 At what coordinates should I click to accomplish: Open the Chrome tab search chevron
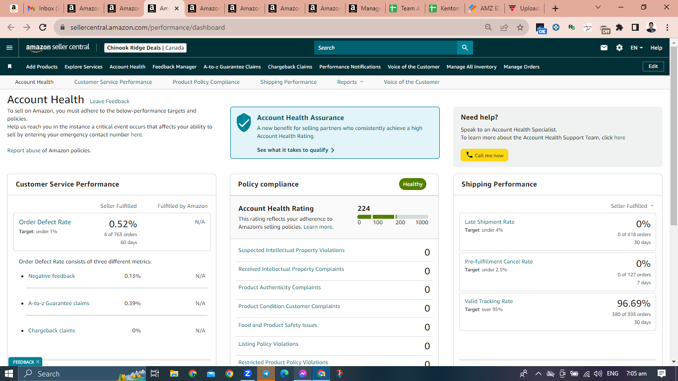(x=598, y=7)
